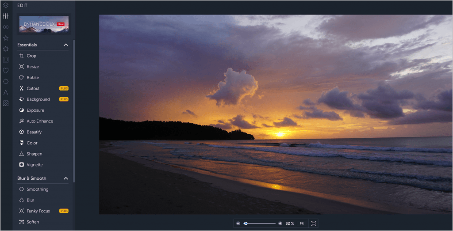This screenshot has width=453, height=231.
Task: Toggle fullscreen canvas view icon
Action: coord(314,223)
